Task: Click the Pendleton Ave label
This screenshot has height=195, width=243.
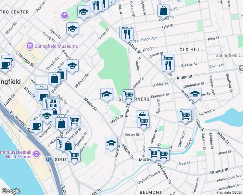Action: pos(146,40)
